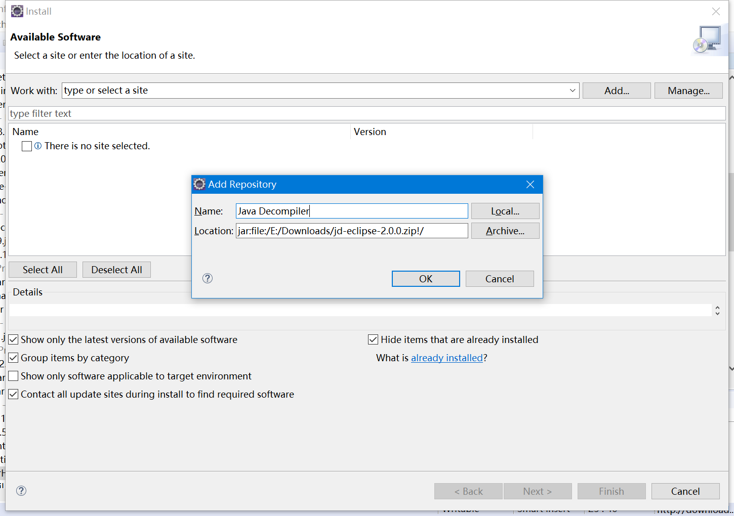Click the Local... button

coord(505,211)
